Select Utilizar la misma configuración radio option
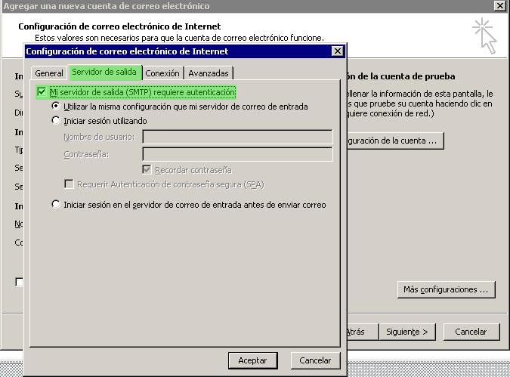The width and height of the screenshot is (510, 377). pyautogui.click(x=56, y=106)
